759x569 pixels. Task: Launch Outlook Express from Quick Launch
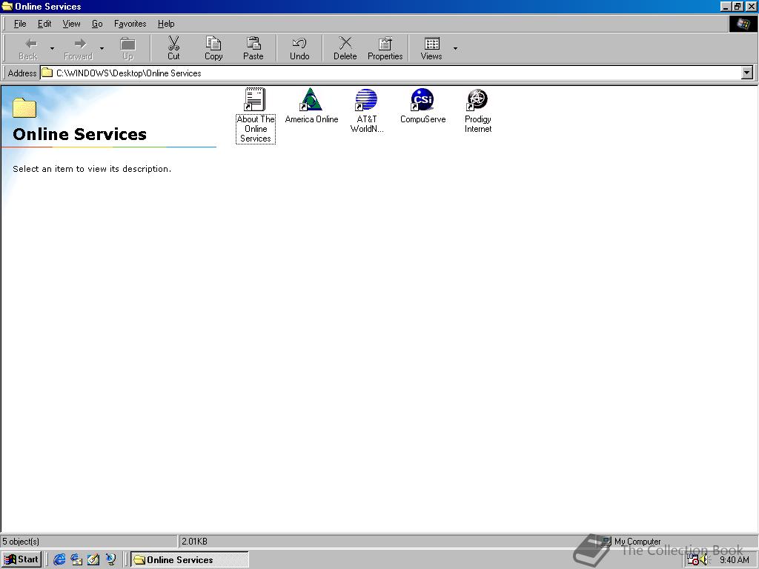[x=76, y=559]
